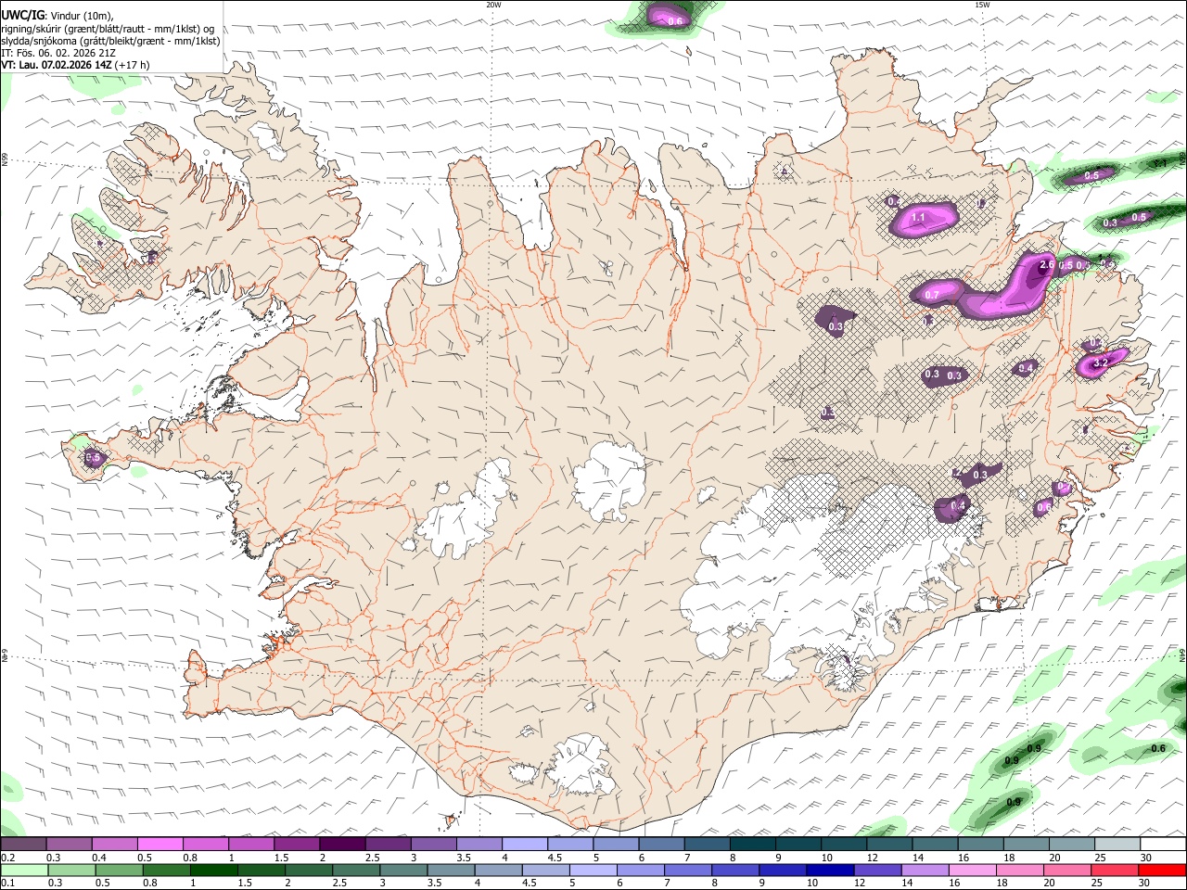Click the 14 label on upper legend scale
This screenshot has height=890, width=1187.
tap(918, 858)
